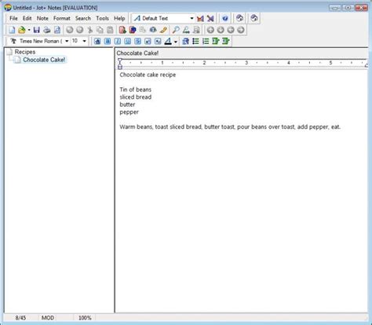Click the blue Help question mark icon
This screenshot has width=372, height=325.
(225, 18)
